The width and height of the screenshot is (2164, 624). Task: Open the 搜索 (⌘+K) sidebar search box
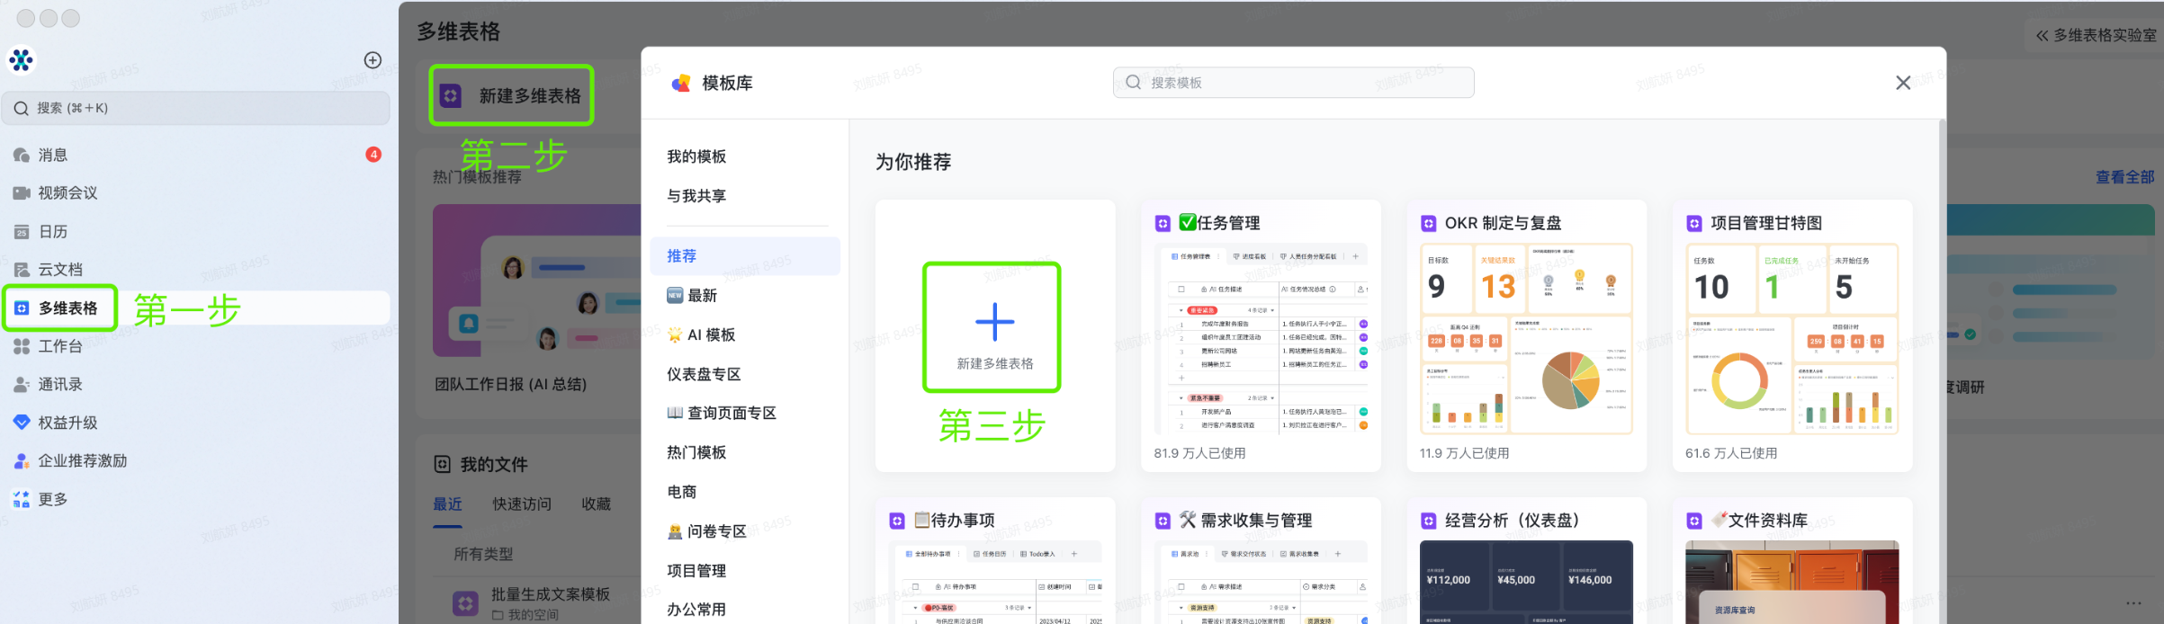(x=196, y=108)
